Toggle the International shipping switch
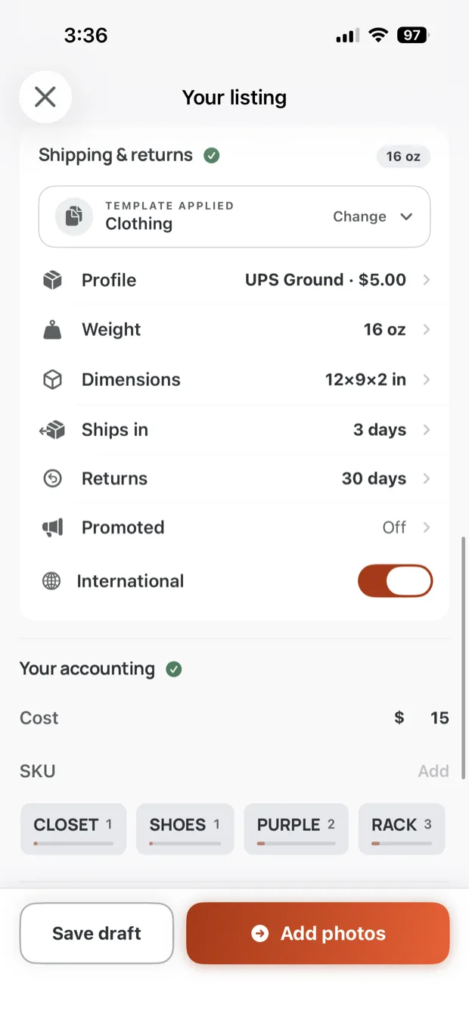Screen dimensions: 469x1017 [395, 581]
